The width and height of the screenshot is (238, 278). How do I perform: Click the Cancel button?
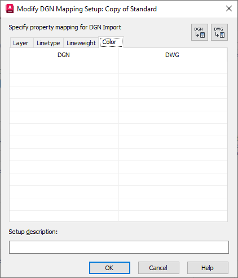(158, 268)
